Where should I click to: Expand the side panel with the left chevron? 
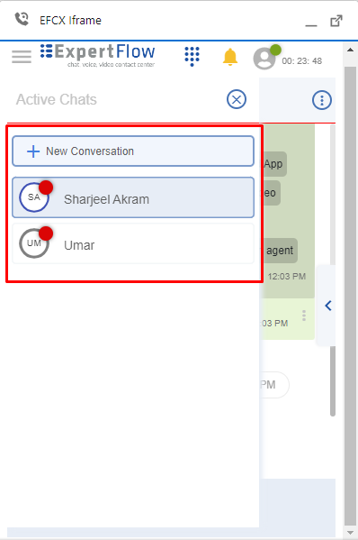328,306
